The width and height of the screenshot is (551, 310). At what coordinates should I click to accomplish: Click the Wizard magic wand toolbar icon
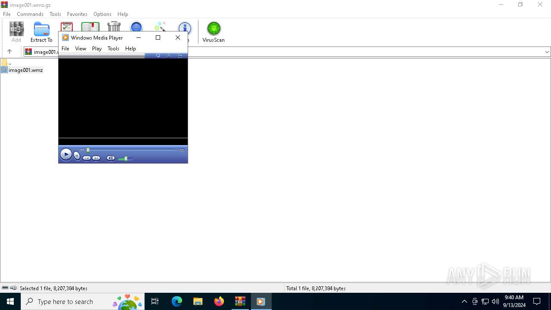[160, 26]
